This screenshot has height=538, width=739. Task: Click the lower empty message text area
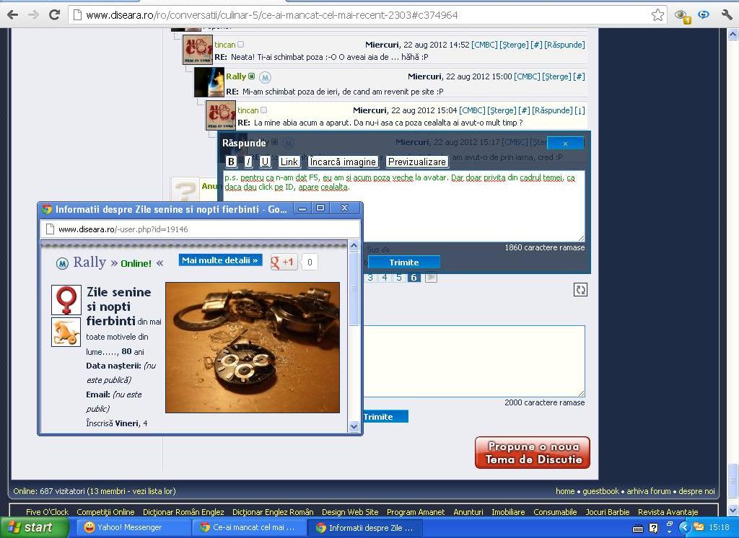coord(473,361)
